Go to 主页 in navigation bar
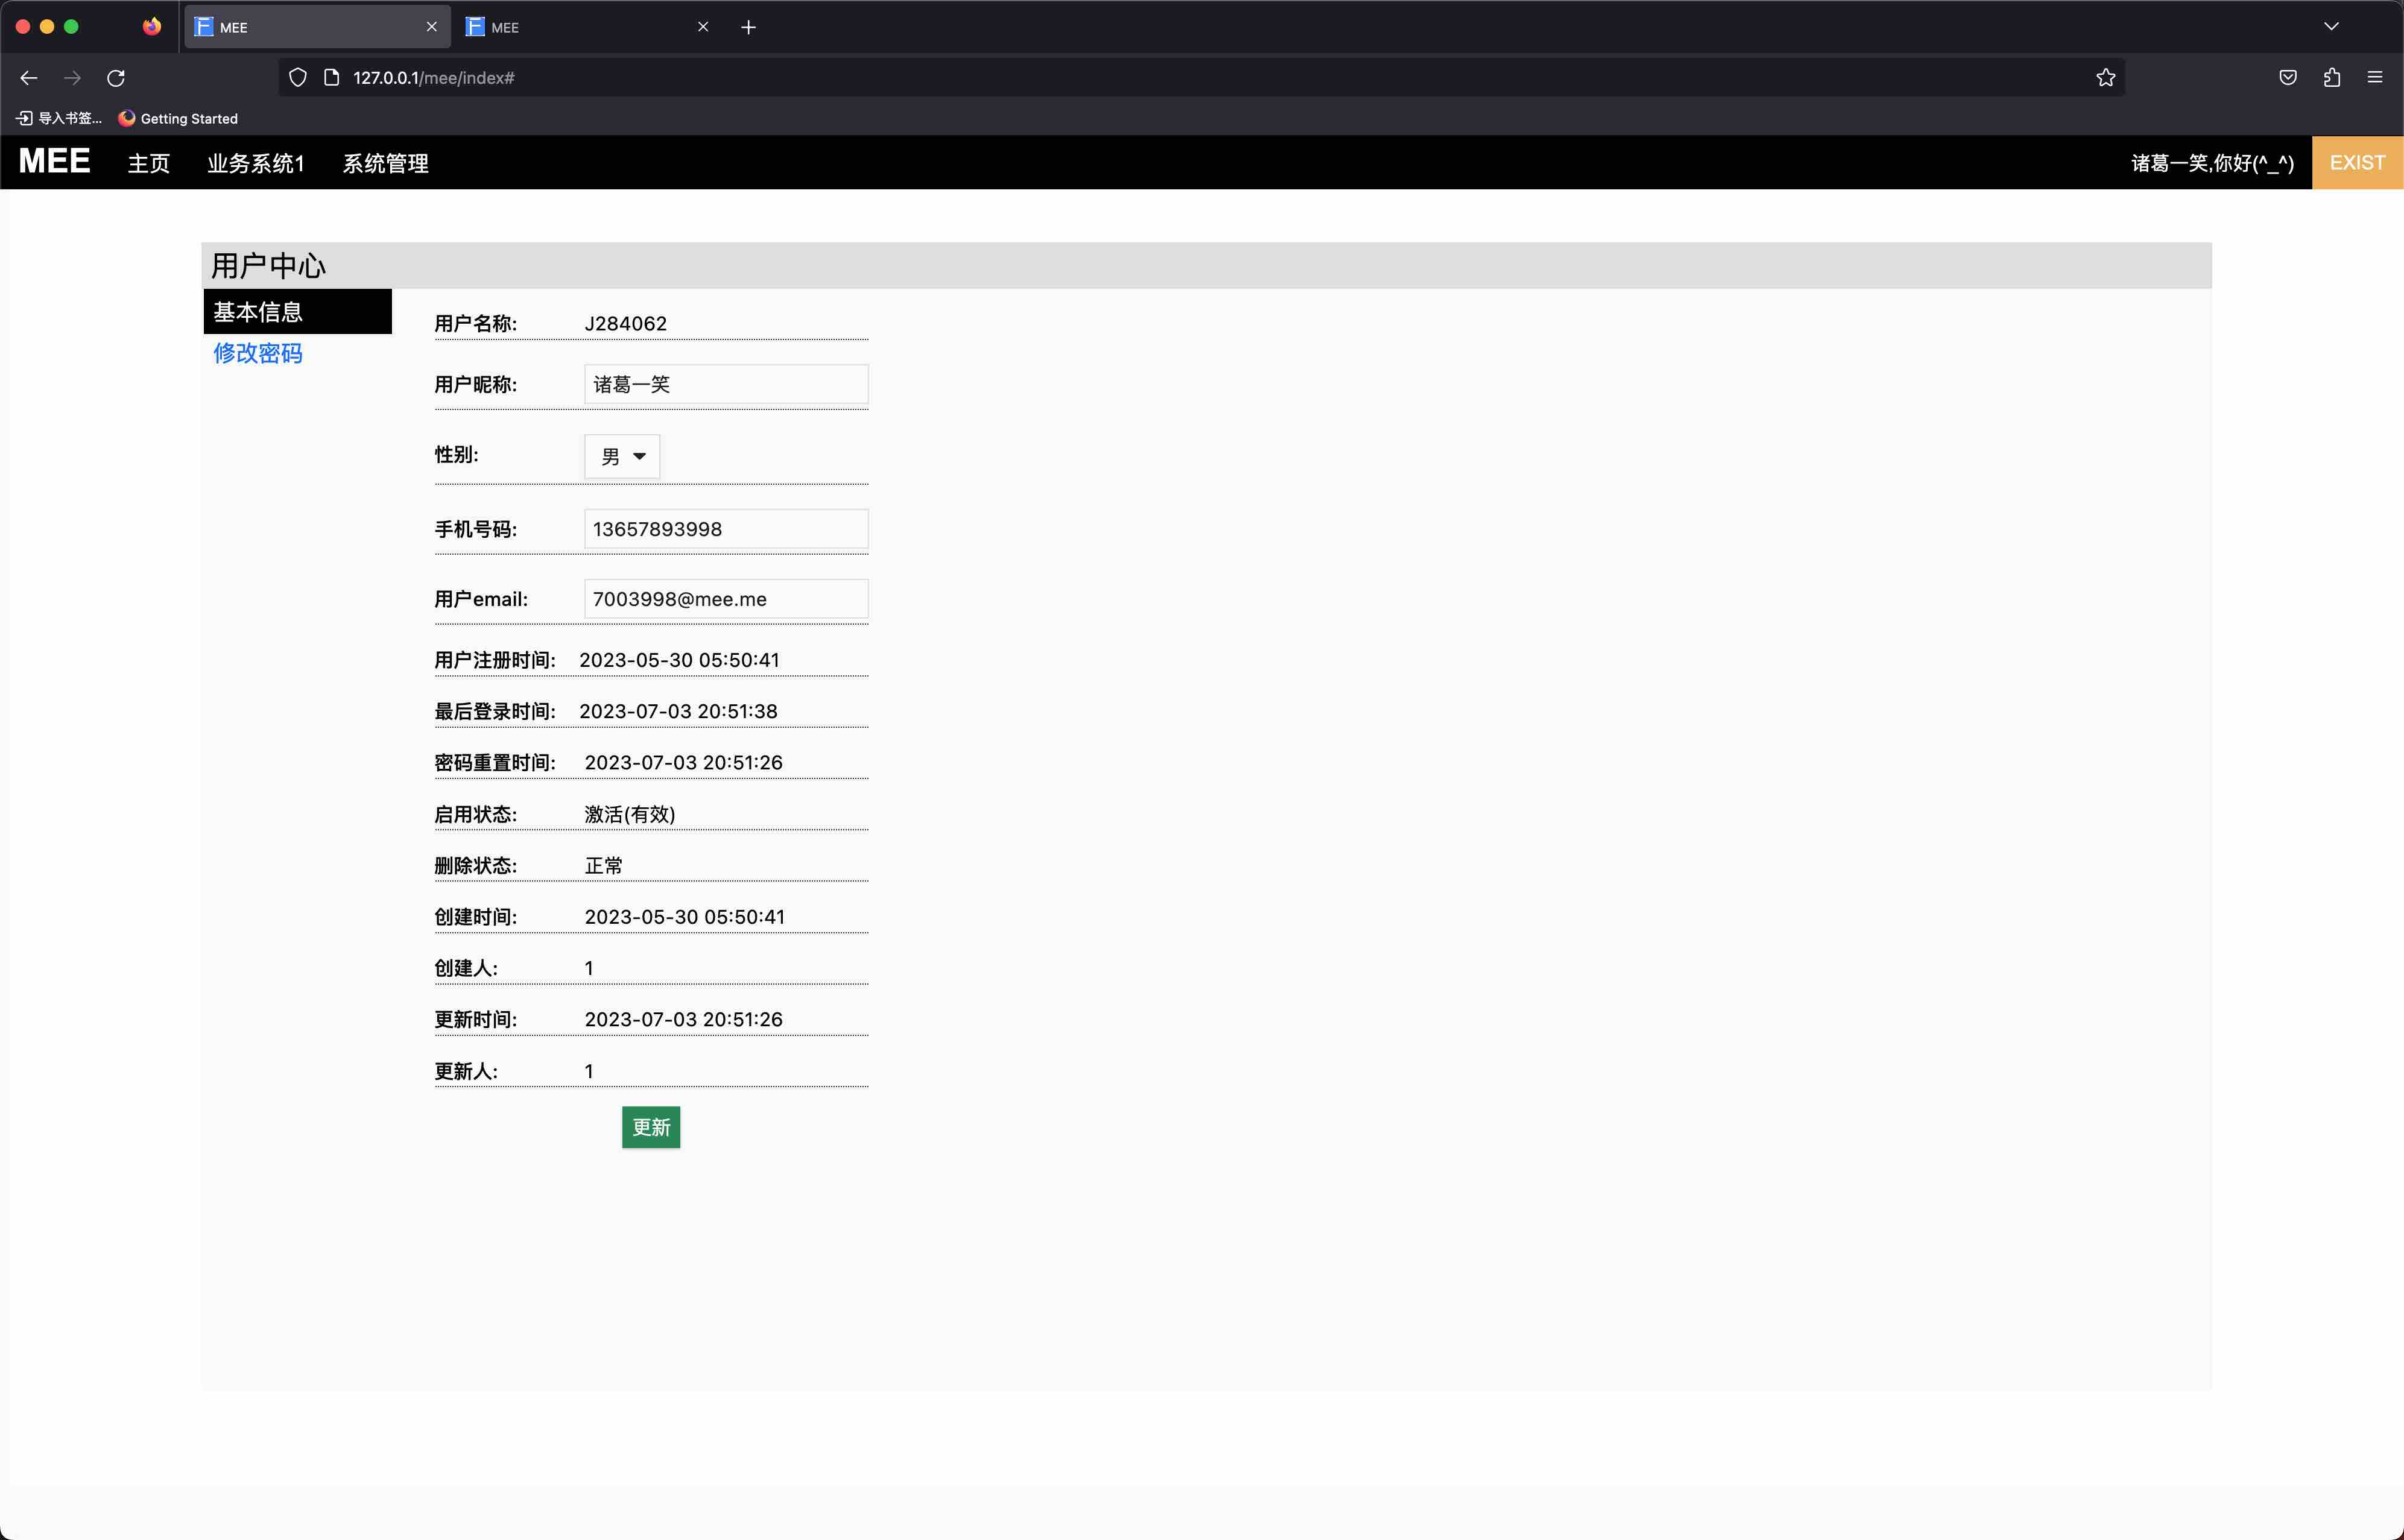The width and height of the screenshot is (2404, 1540). (148, 163)
